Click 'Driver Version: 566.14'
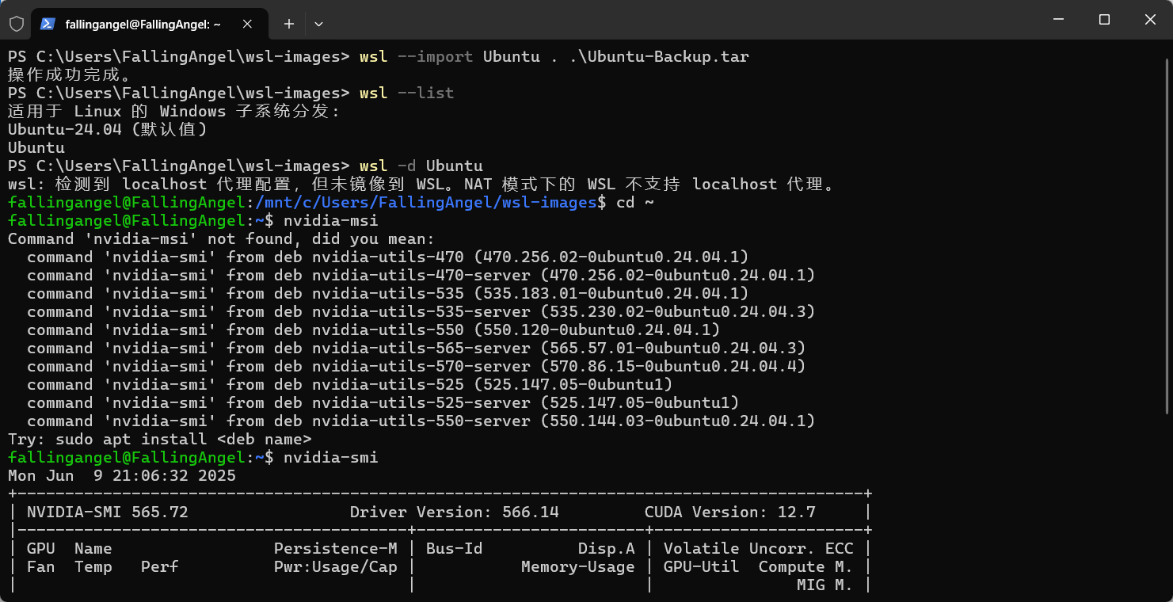Viewport: 1173px width, 602px height. [x=455, y=512]
